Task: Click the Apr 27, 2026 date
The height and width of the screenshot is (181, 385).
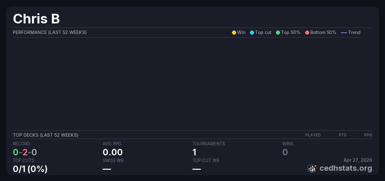Action: point(358,160)
